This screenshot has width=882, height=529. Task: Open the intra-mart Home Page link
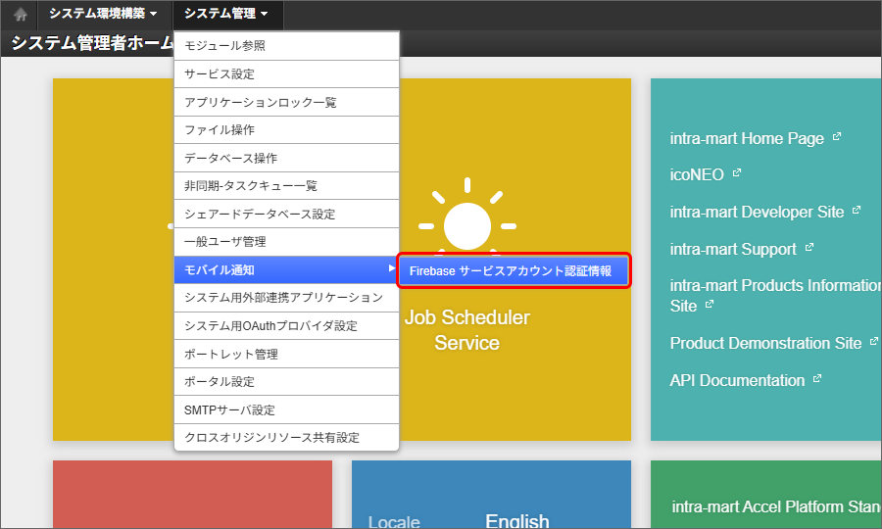click(x=747, y=138)
